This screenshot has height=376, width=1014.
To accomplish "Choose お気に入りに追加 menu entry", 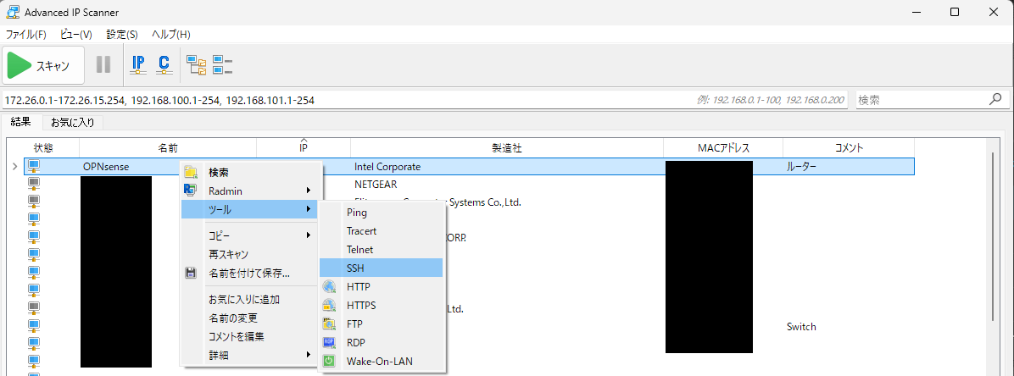I will tap(251, 299).
